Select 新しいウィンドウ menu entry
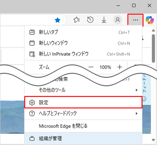The height and width of the screenshot is (145, 157). click(x=83, y=43)
